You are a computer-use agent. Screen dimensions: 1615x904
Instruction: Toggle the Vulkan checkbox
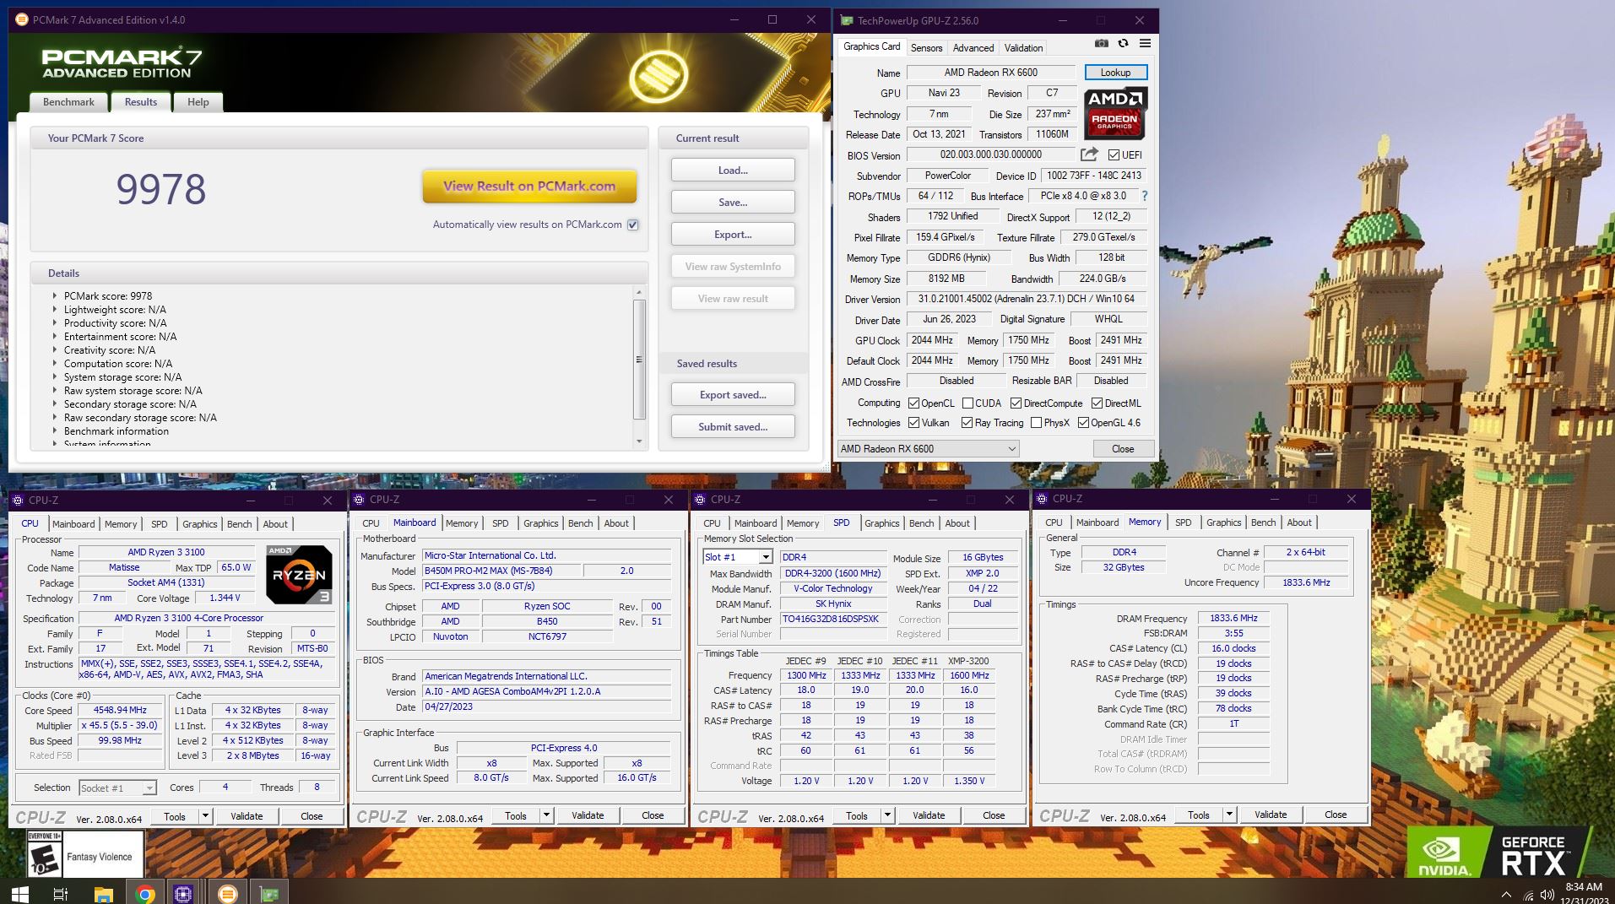tap(913, 422)
